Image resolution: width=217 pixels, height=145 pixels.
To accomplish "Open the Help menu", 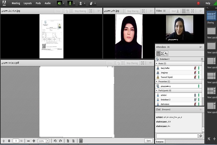I will point(208,3).
